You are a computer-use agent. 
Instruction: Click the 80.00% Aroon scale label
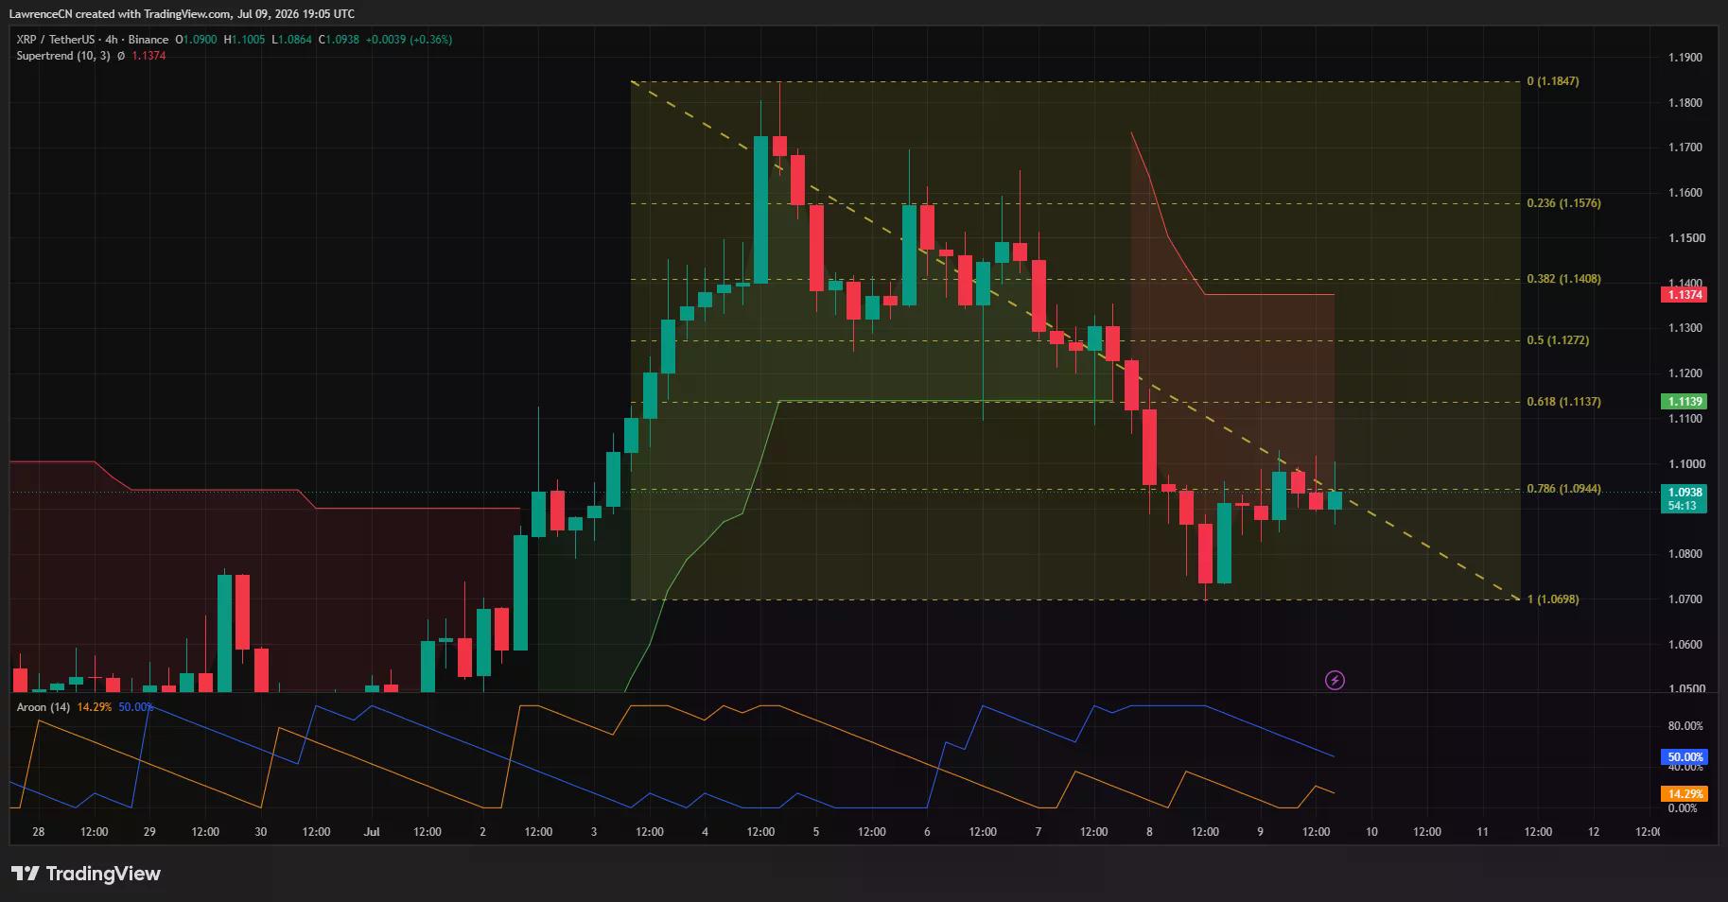click(x=1685, y=726)
